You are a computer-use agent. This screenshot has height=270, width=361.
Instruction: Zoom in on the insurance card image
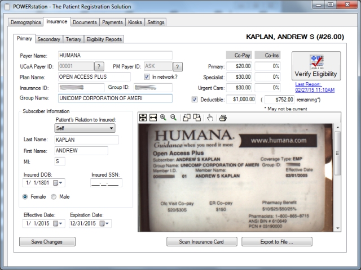click(x=163, y=118)
